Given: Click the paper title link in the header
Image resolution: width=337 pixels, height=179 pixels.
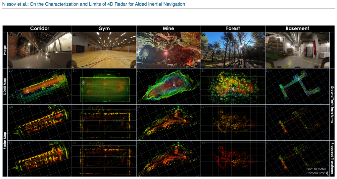Looking at the screenshot, I should click(107, 4).
